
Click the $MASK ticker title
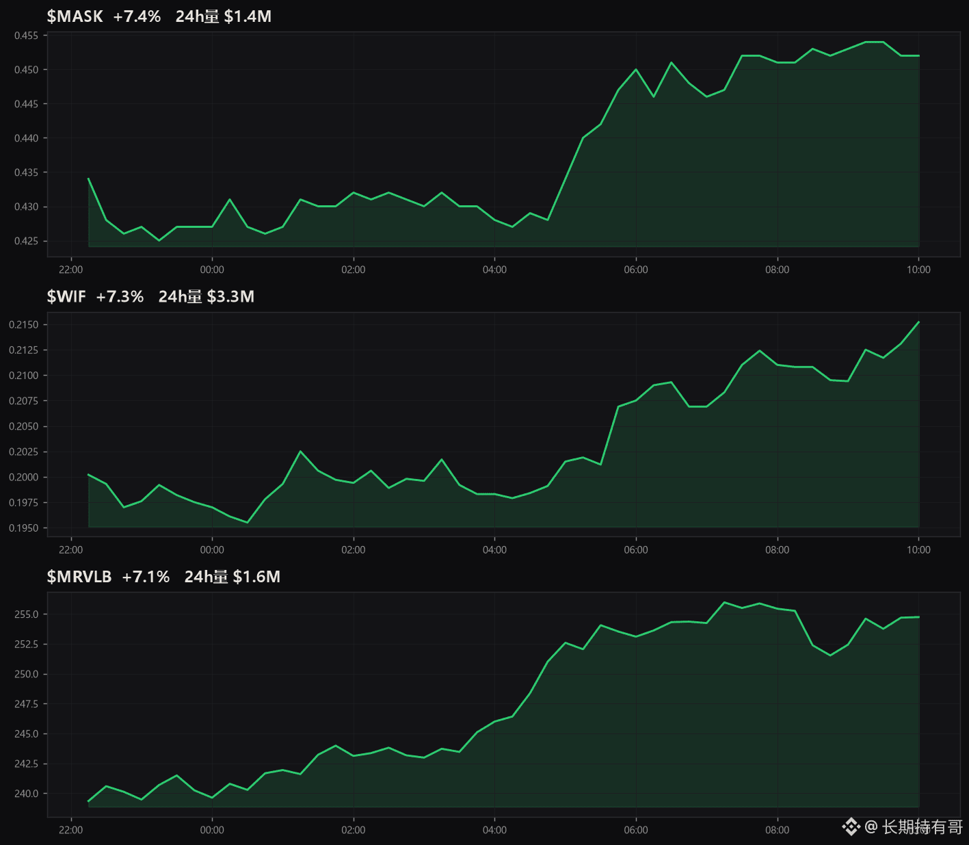pyautogui.click(x=75, y=16)
